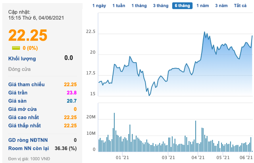Click the price chart peak above 22.5

(204, 32)
